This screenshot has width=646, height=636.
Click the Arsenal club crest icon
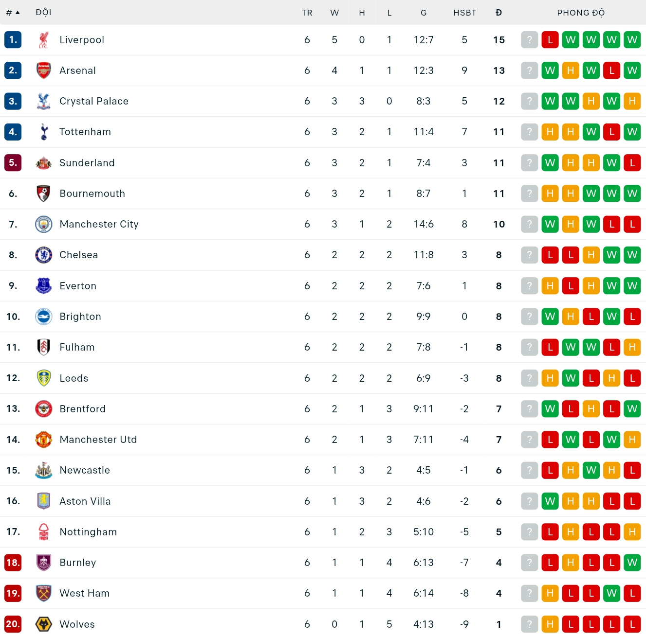[44, 71]
